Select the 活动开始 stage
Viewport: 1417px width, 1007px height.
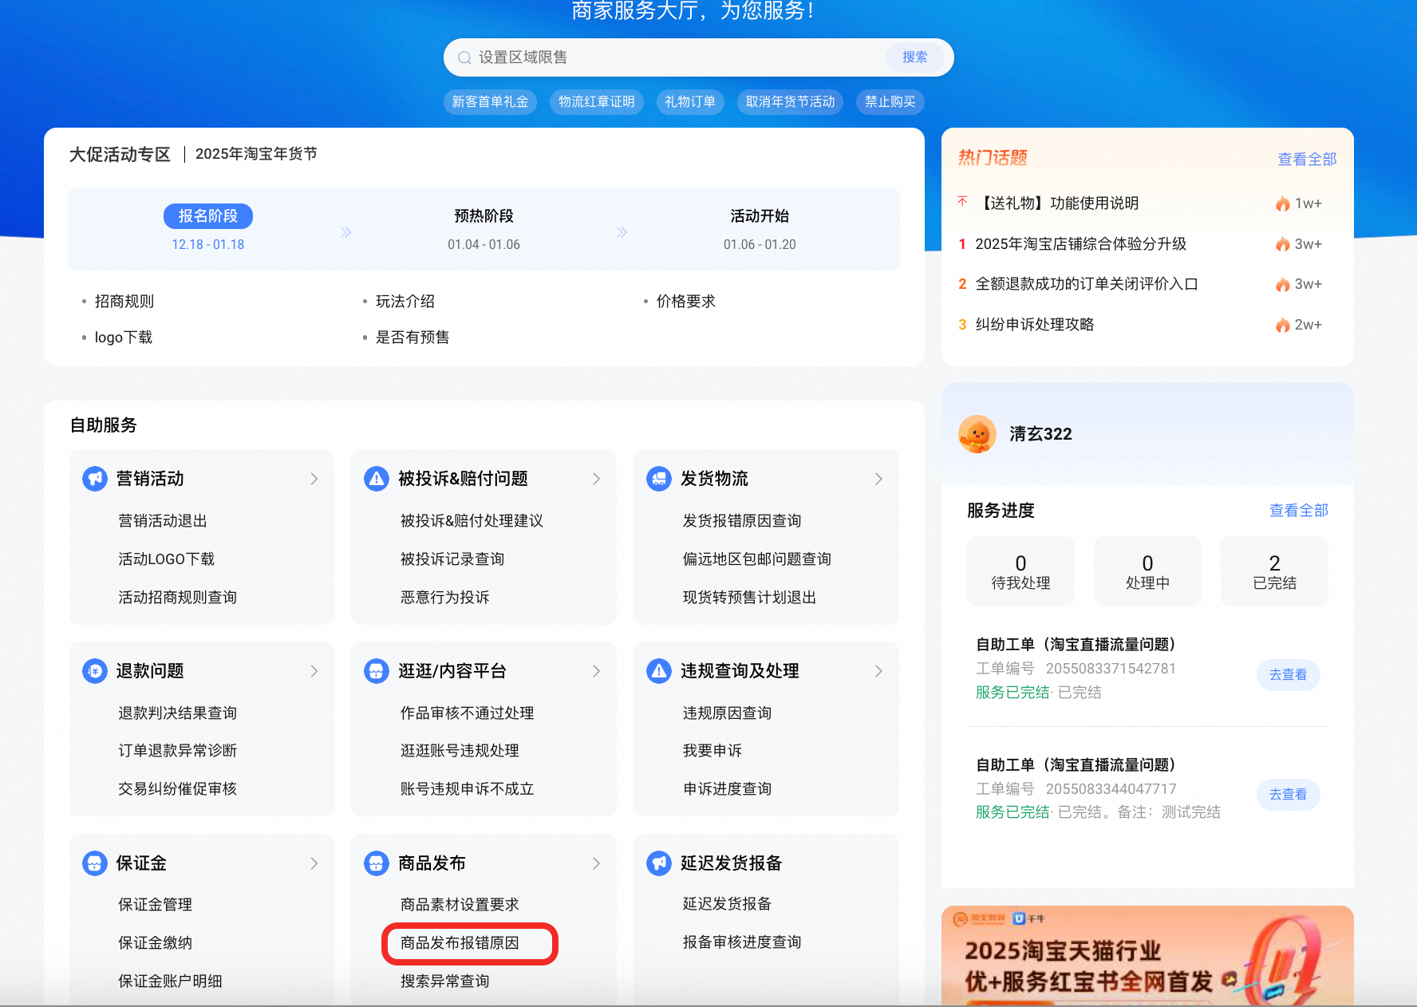click(x=760, y=216)
